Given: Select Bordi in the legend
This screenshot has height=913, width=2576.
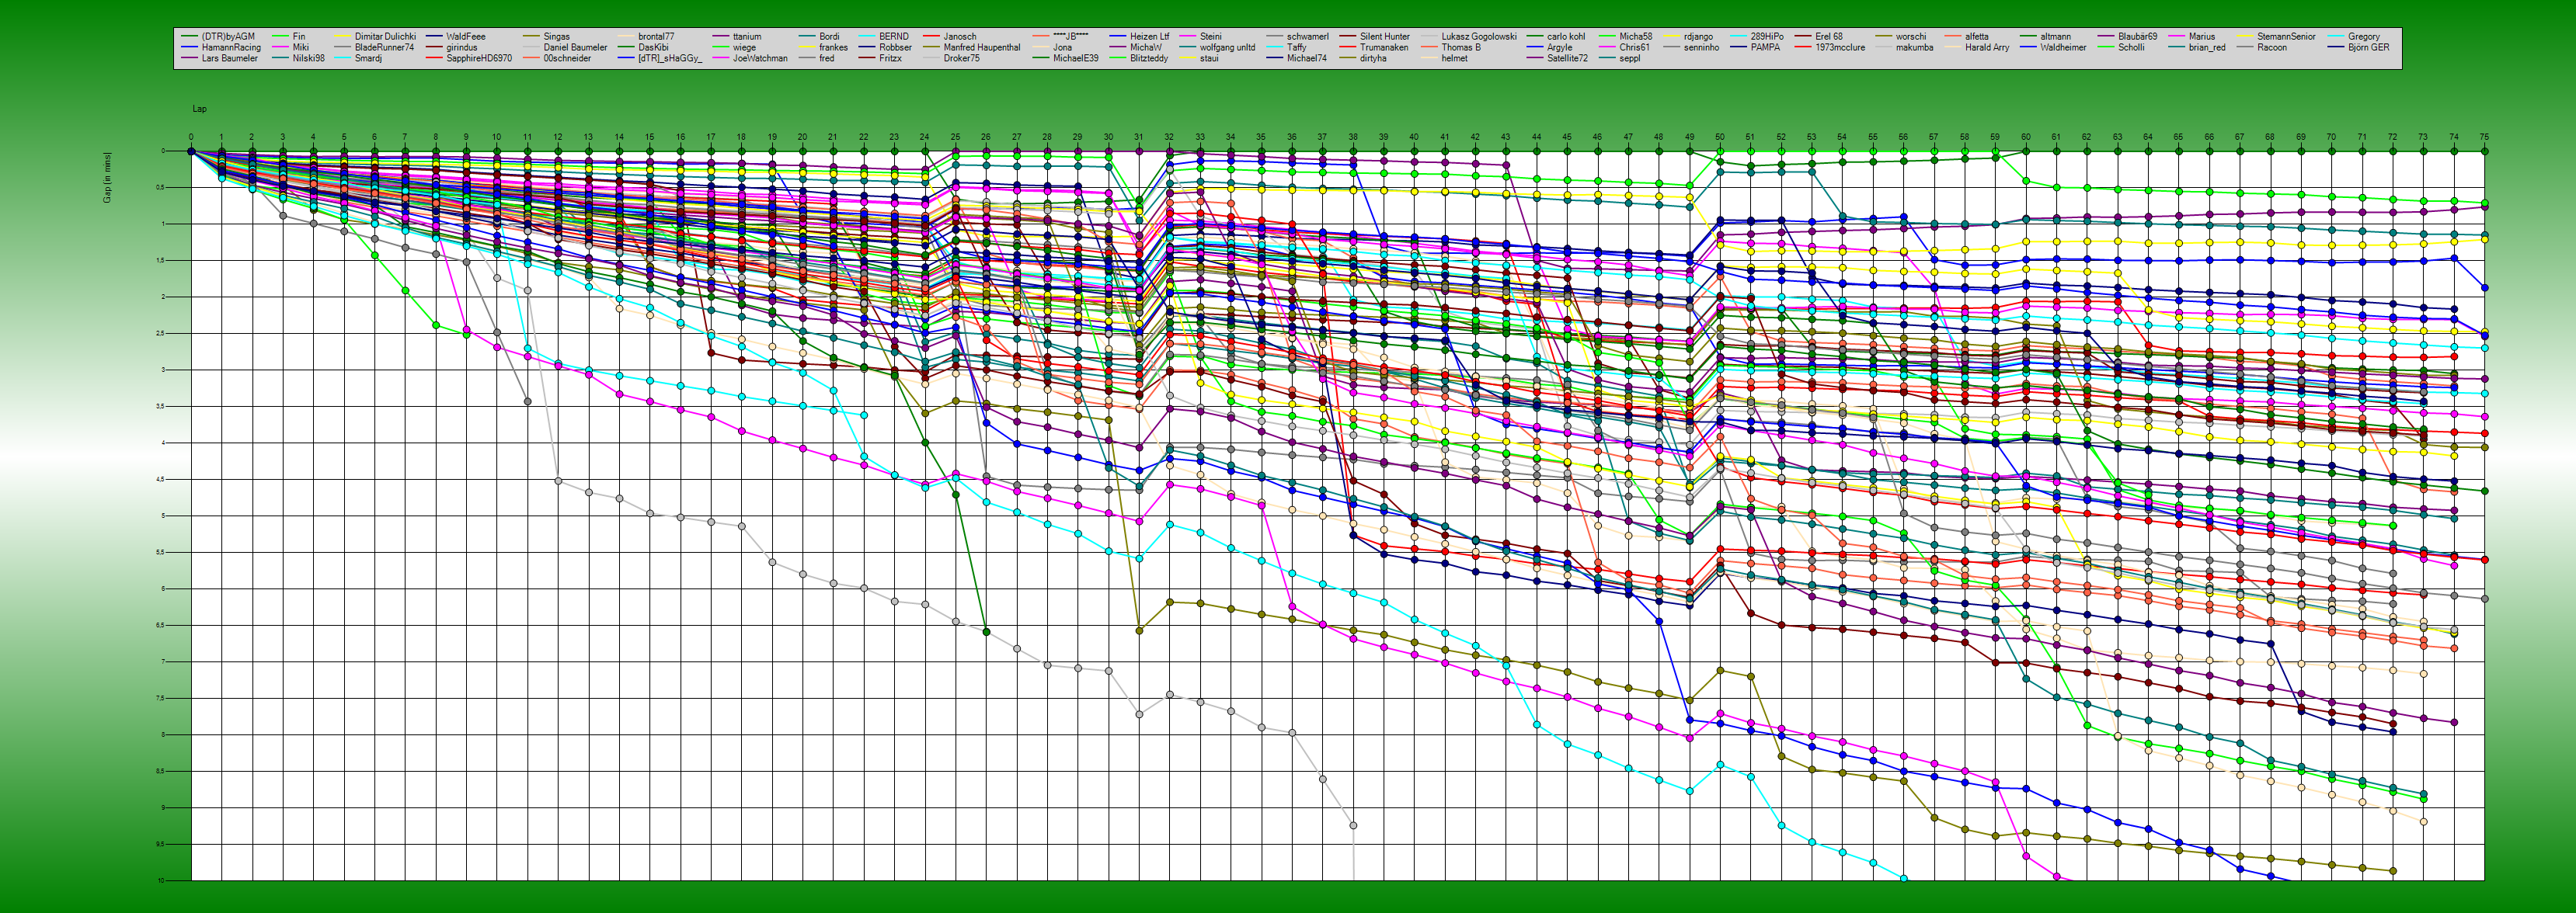Looking at the screenshot, I should pyautogui.click(x=829, y=36).
